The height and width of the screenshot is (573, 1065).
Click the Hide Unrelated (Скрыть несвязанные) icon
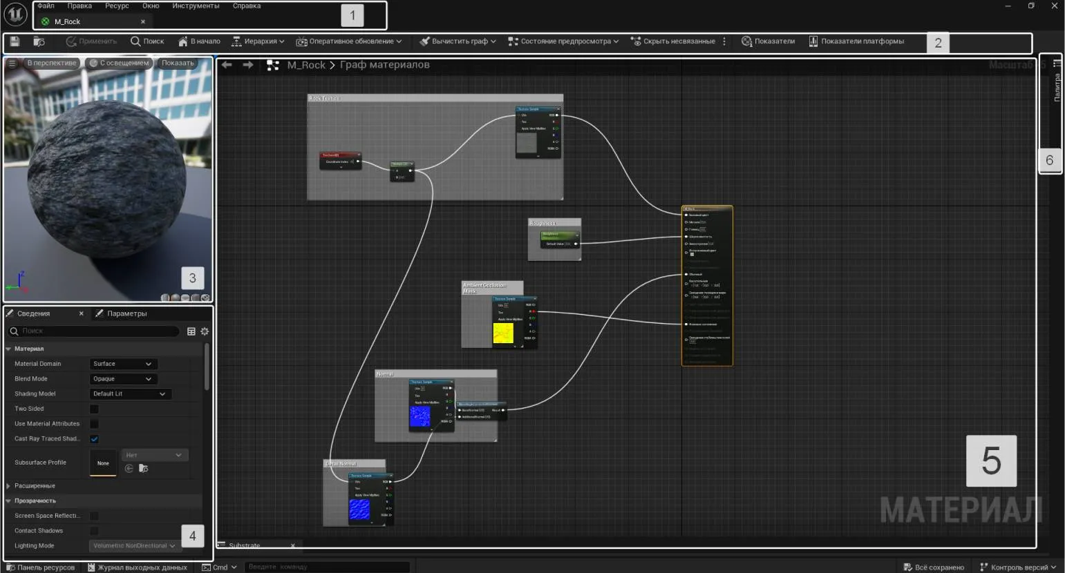[x=636, y=41]
